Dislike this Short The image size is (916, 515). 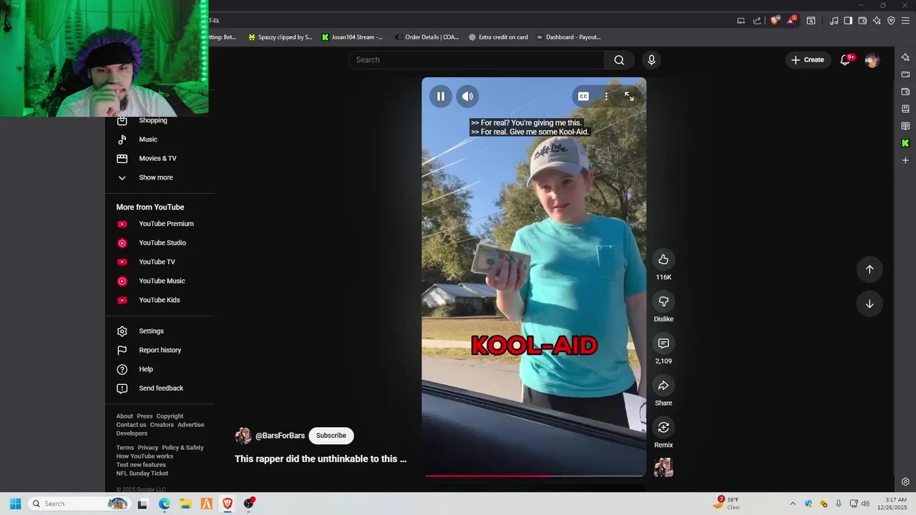(x=663, y=301)
